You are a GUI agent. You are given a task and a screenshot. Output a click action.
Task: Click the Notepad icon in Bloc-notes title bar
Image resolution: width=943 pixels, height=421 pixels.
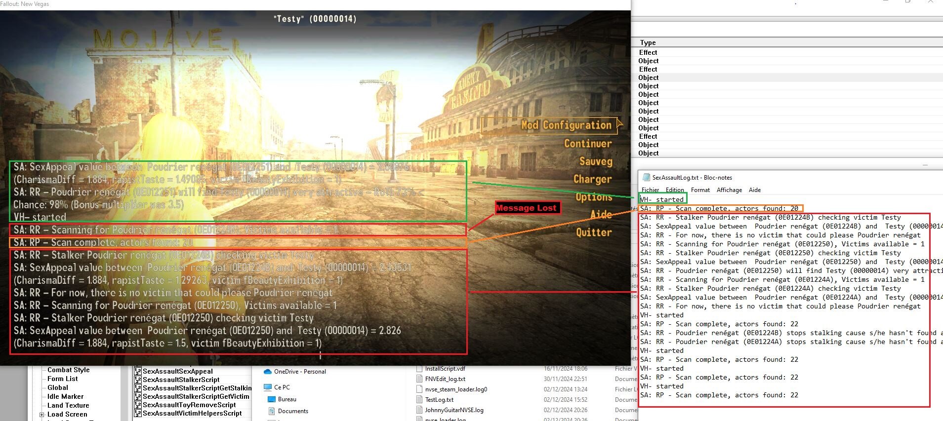pos(646,178)
